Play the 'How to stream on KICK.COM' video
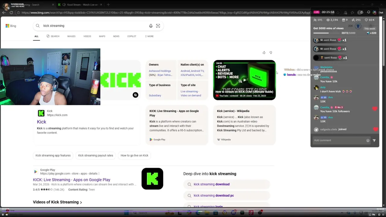 244,80
